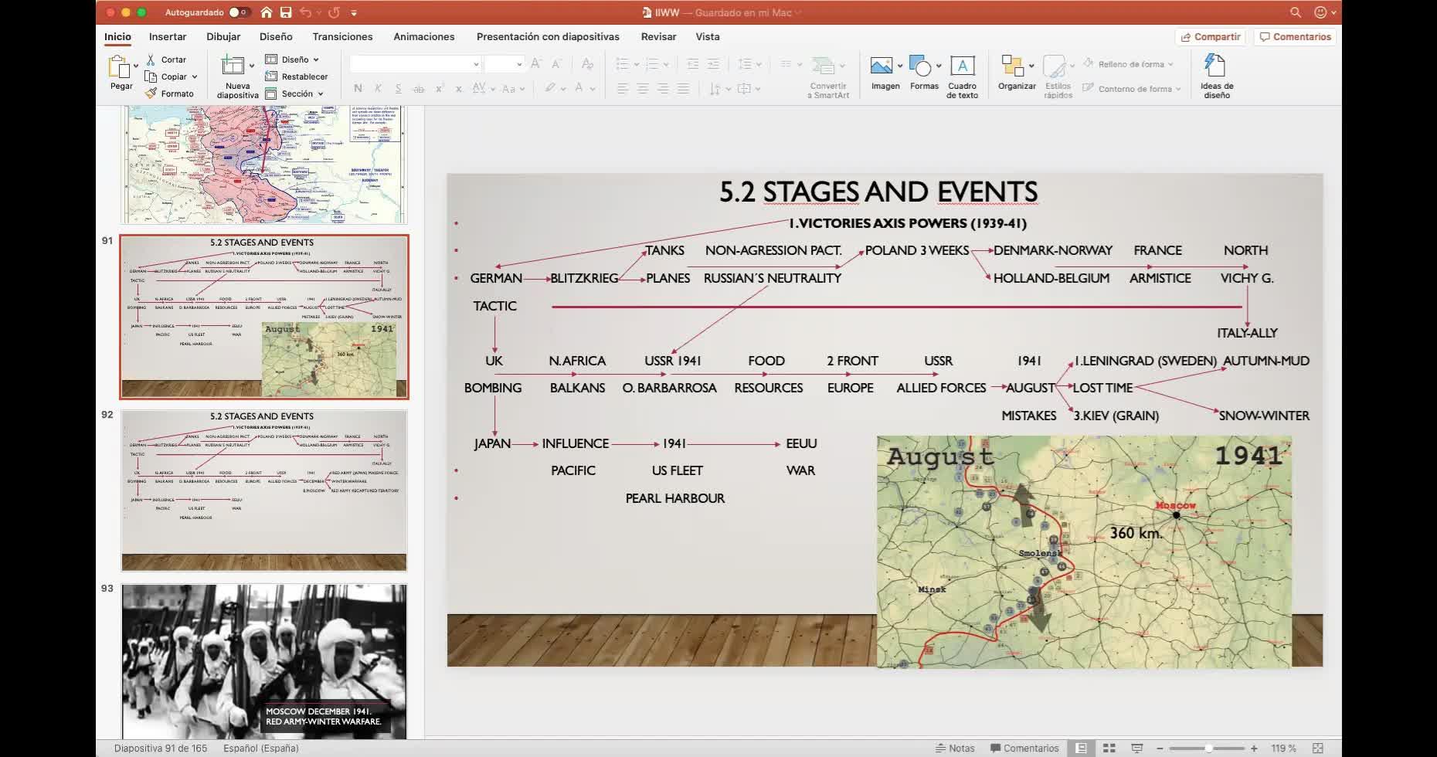The image size is (1437, 757).
Task: Open the Formas shapes gallery
Action: click(x=921, y=66)
